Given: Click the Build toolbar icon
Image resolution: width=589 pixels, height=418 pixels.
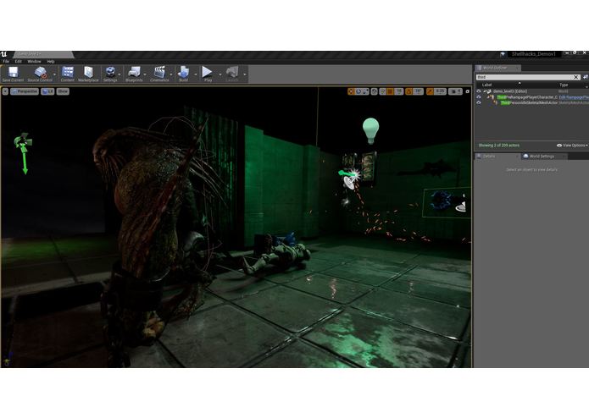Looking at the screenshot, I should (x=183, y=74).
